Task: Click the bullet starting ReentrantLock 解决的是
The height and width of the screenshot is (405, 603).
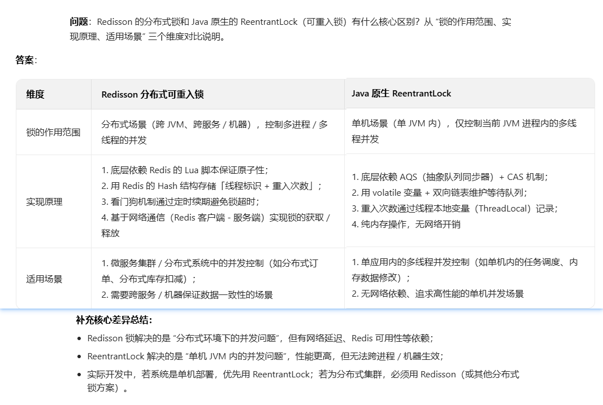Action: click(x=266, y=356)
